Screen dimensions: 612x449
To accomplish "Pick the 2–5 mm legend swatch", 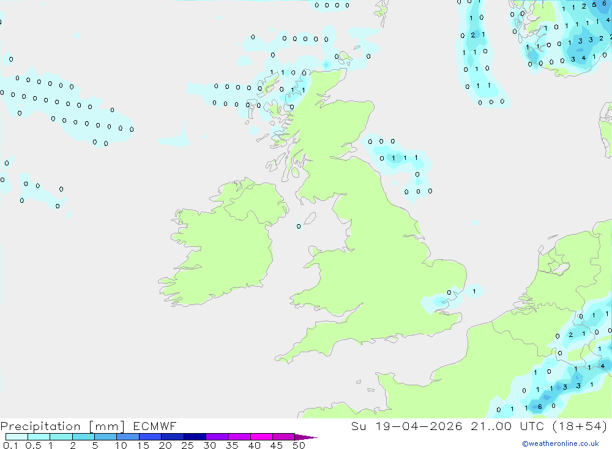I will point(83,437).
